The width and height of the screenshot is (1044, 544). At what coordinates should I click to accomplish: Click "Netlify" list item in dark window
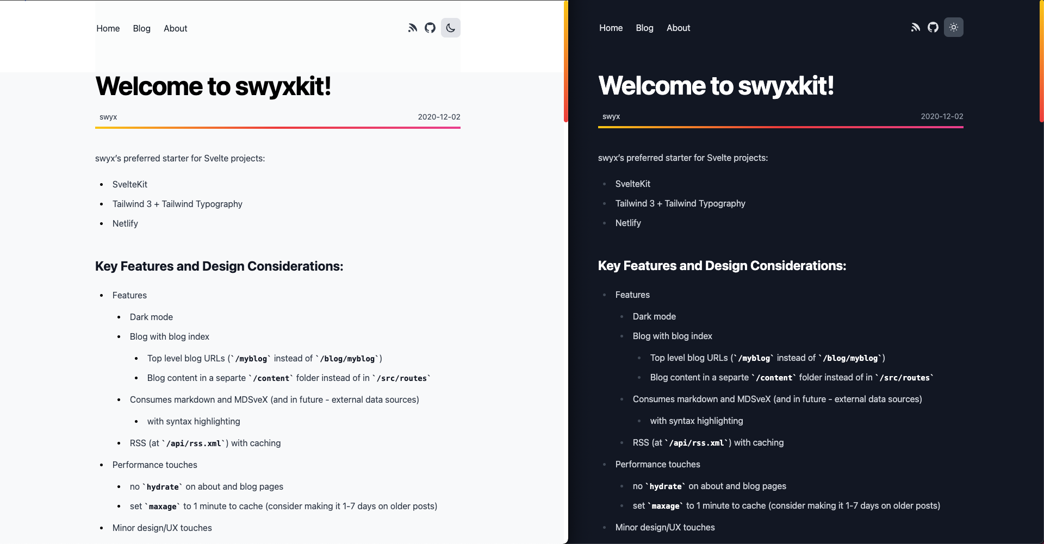628,223
